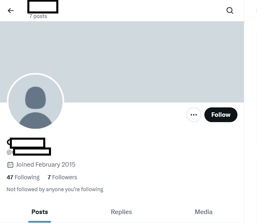Open the three-dot More options button
The height and width of the screenshot is (223, 257).
click(194, 115)
